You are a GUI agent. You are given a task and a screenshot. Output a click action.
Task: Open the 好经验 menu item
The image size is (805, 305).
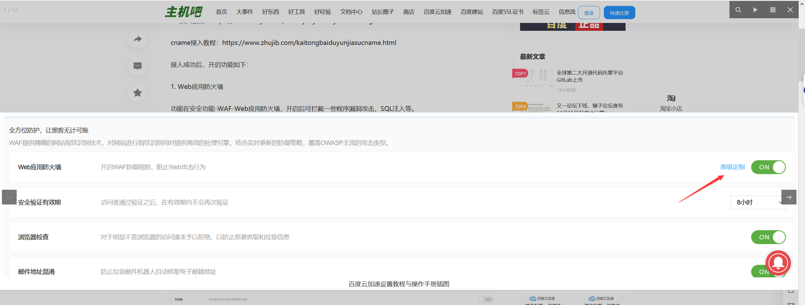[322, 12]
